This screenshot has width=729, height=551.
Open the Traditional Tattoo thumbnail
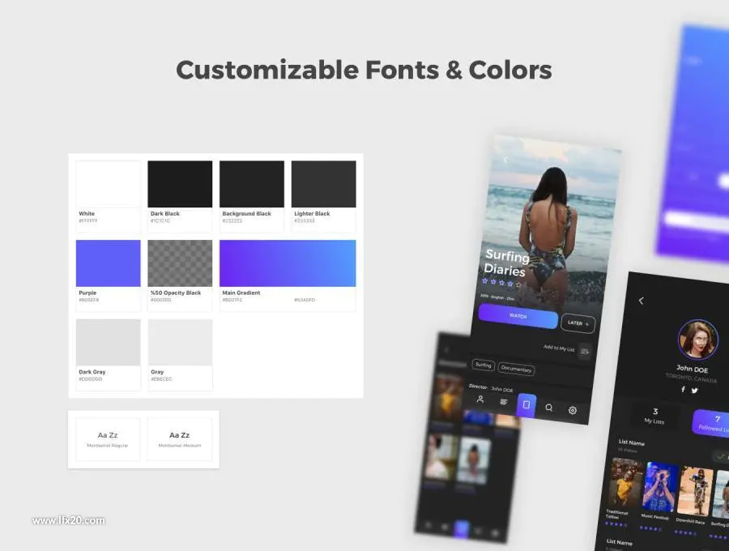(625, 484)
